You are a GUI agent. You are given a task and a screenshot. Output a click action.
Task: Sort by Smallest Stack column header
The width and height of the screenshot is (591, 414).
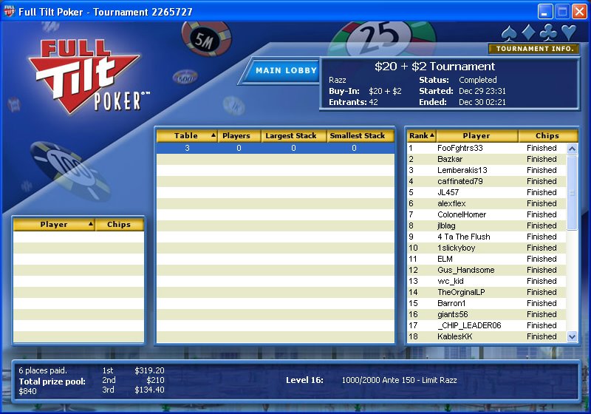(361, 136)
